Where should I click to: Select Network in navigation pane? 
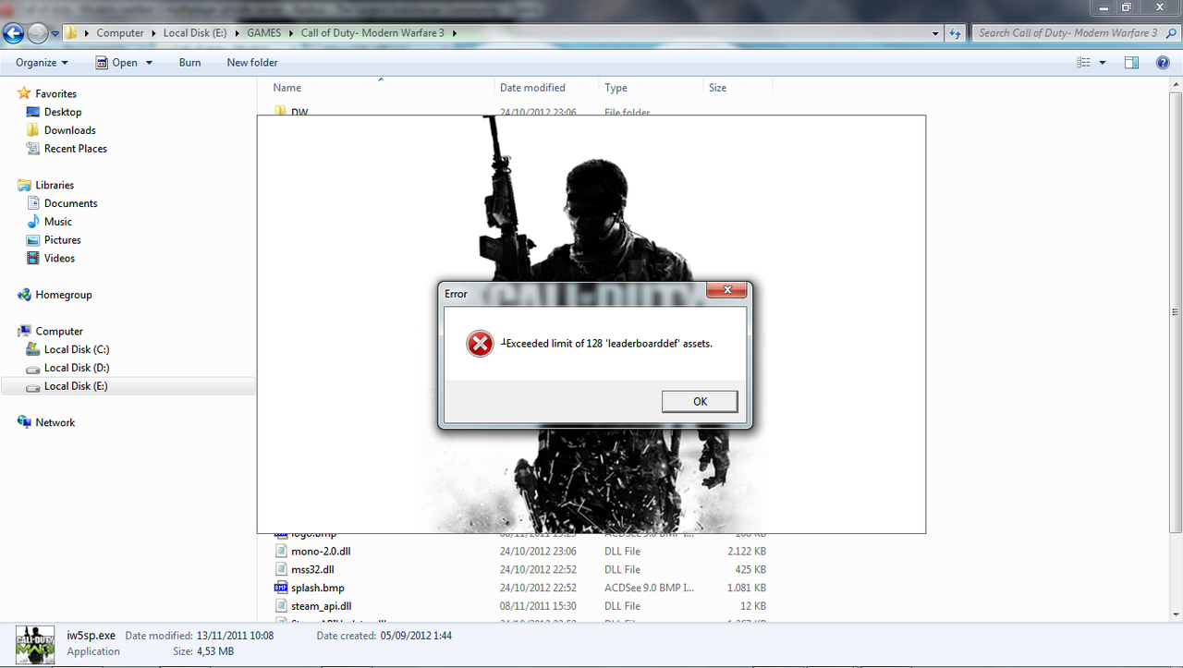[55, 422]
